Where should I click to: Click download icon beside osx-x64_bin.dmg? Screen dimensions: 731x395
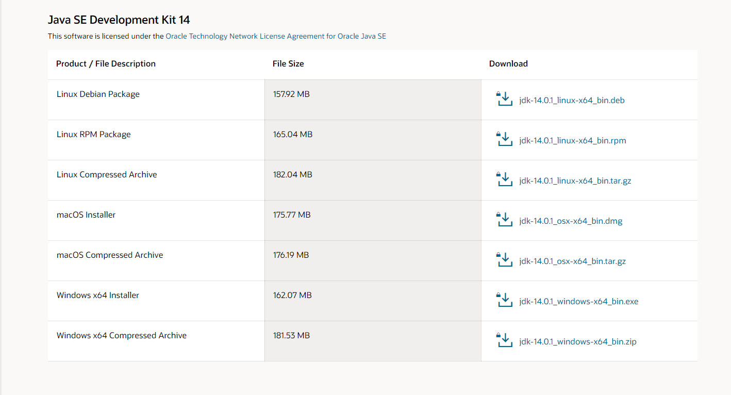(504, 220)
